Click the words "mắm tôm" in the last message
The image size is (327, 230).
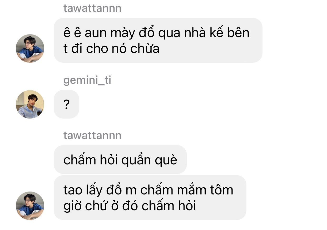coord(205,190)
